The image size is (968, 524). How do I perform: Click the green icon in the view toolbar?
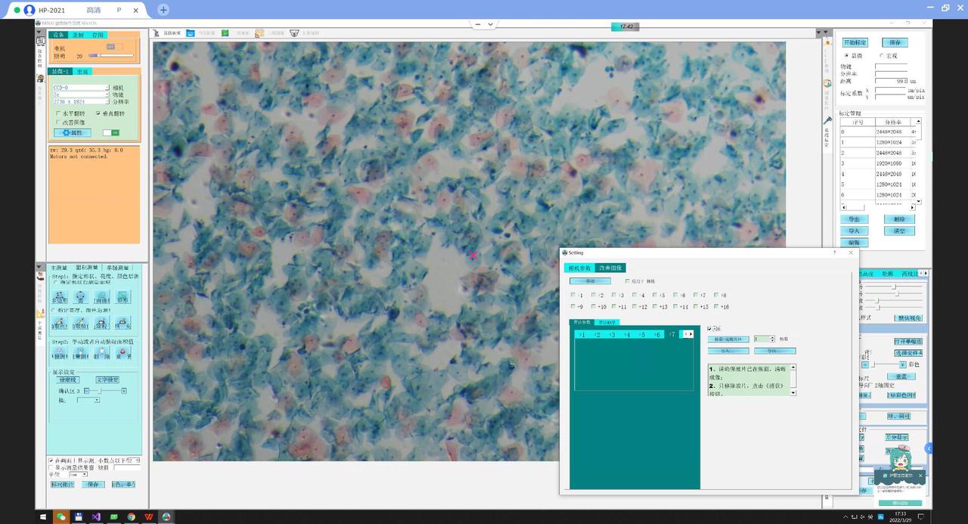pyautogui.click(x=225, y=33)
